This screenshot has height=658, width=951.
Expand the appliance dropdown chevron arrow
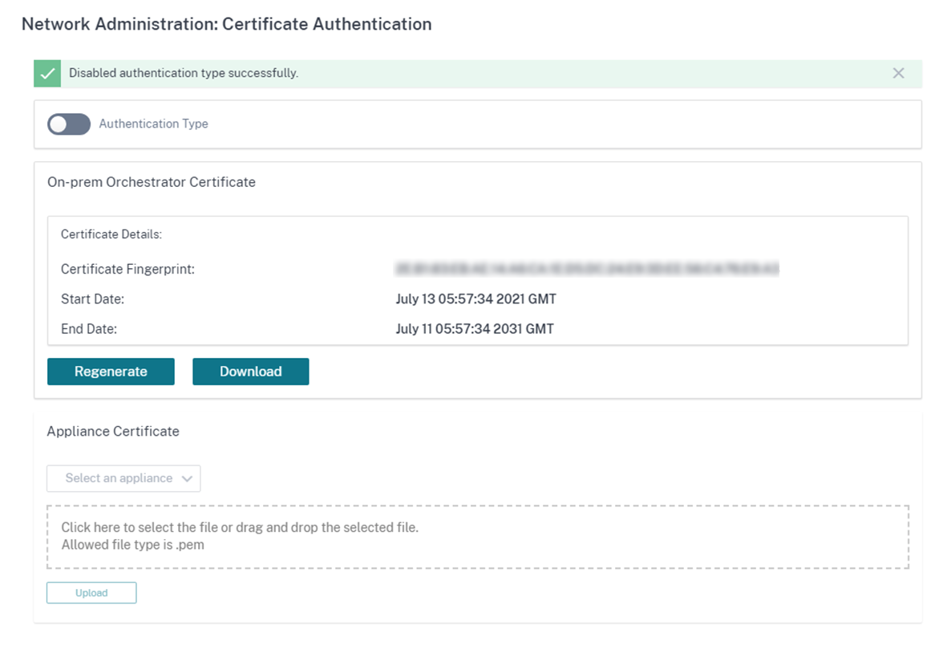click(x=187, y=478)
